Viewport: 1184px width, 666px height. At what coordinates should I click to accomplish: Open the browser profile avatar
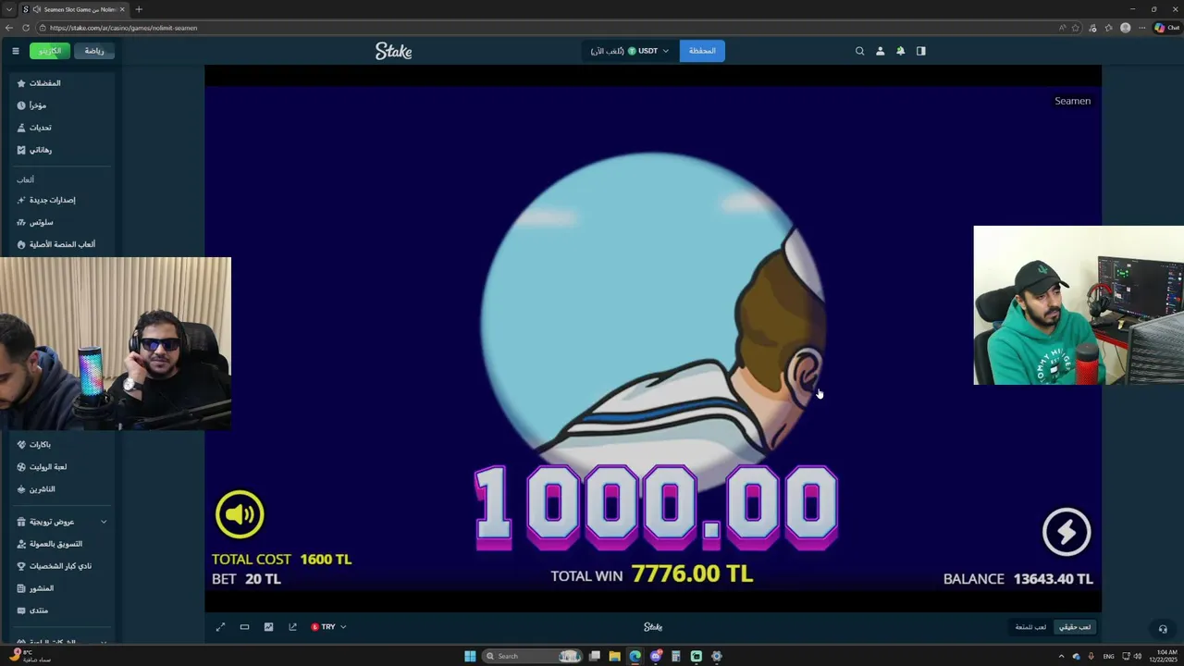tap(1125, 28)
